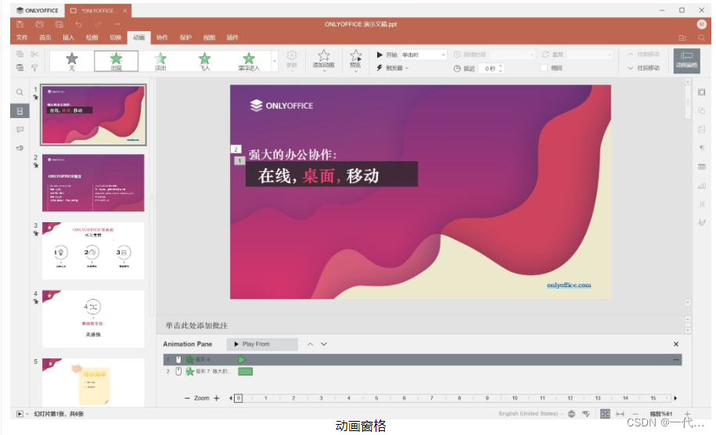Click the Save icon in the title bar
Viewport: 716px width, 435px height.
pyautogui.click(x=20, y=24)
